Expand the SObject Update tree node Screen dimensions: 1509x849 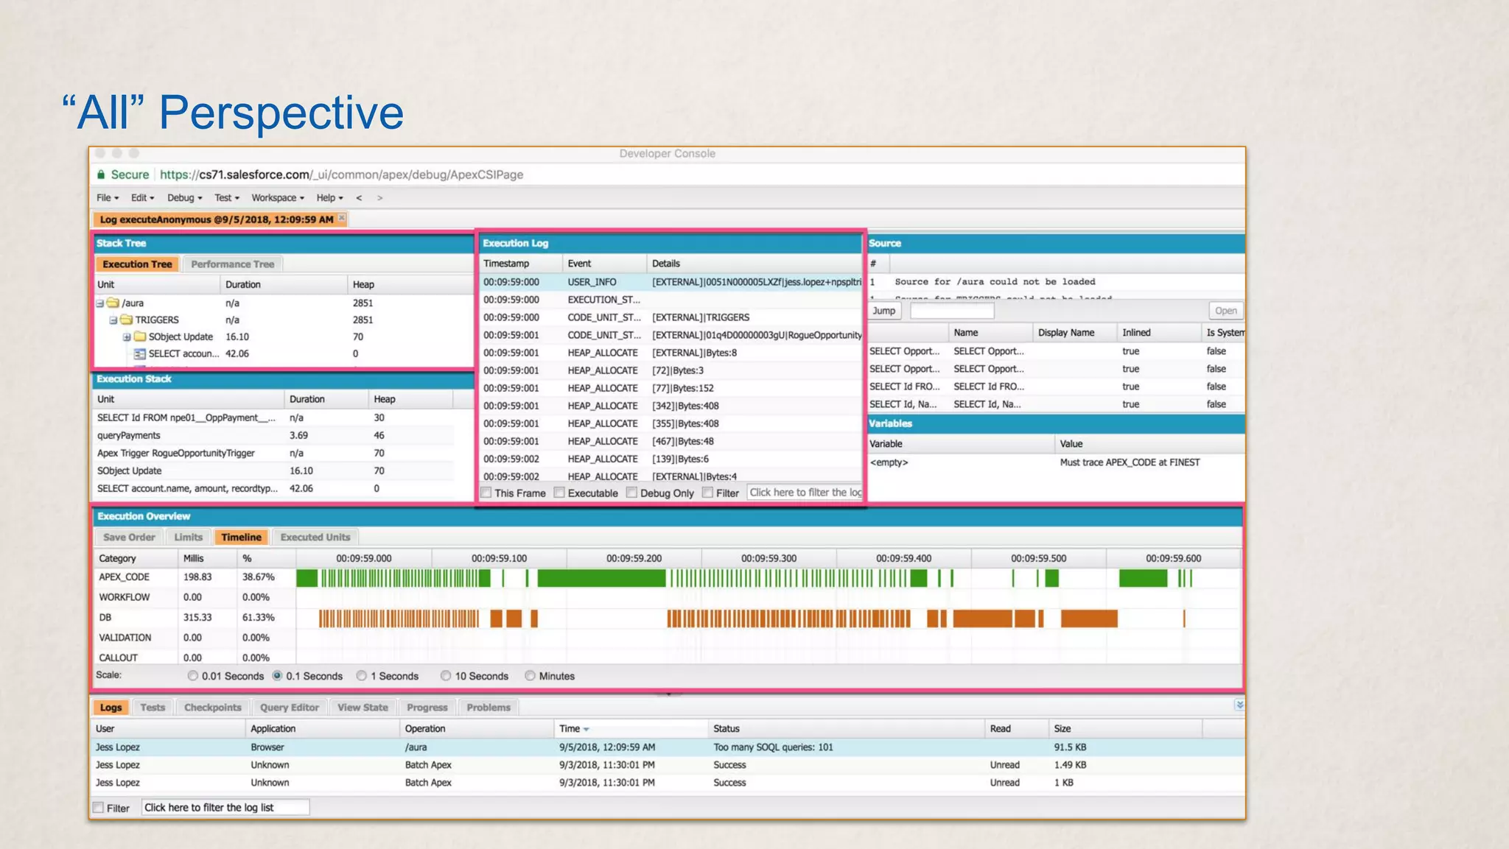tap(127, 337)
